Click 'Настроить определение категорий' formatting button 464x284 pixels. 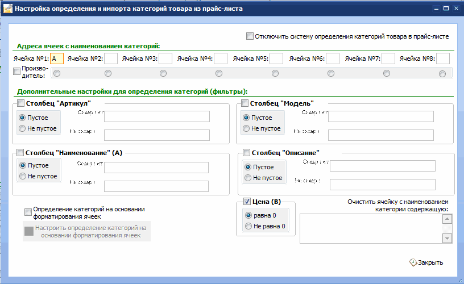[86, 231]
